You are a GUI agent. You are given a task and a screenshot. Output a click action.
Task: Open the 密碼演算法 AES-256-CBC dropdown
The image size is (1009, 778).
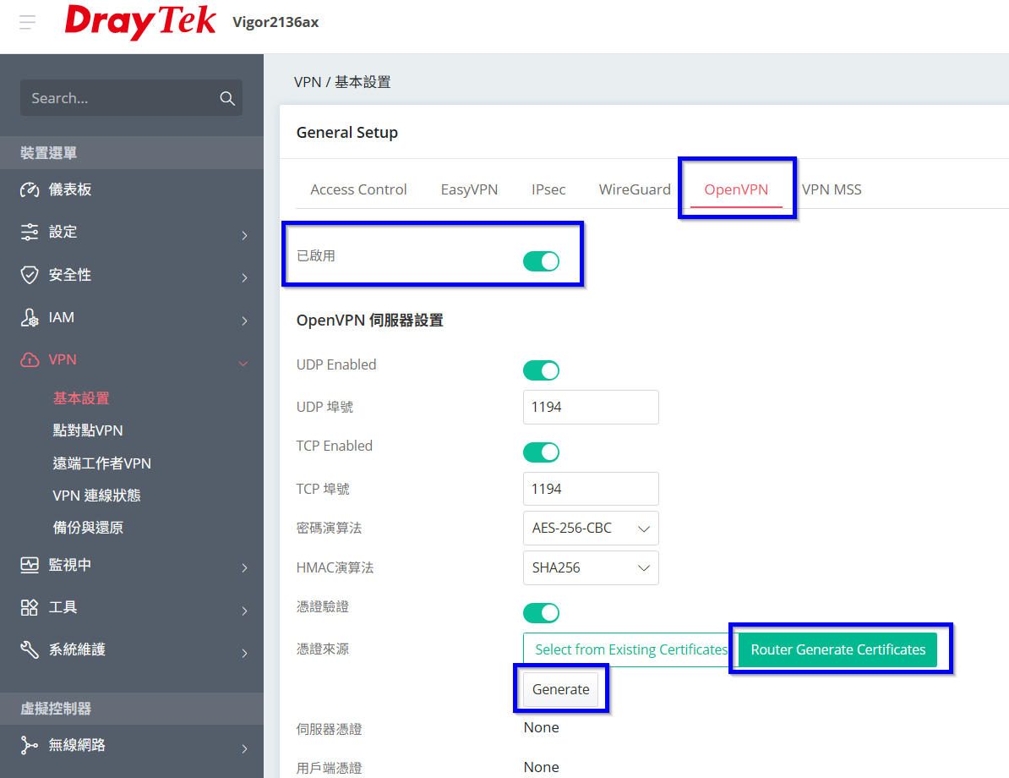591,529
